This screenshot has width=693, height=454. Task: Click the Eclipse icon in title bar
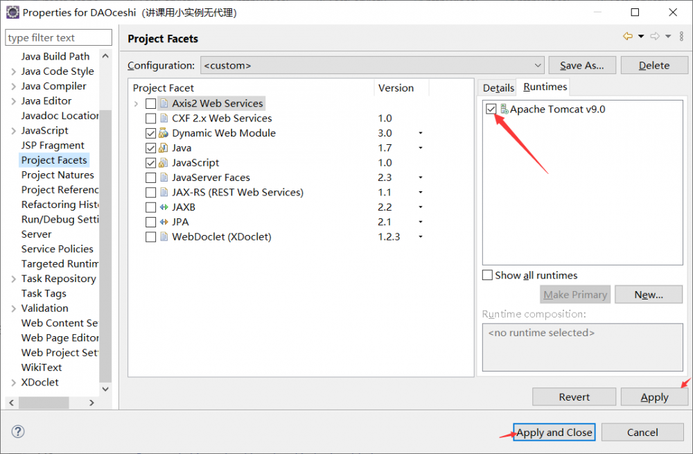point(12,12)
